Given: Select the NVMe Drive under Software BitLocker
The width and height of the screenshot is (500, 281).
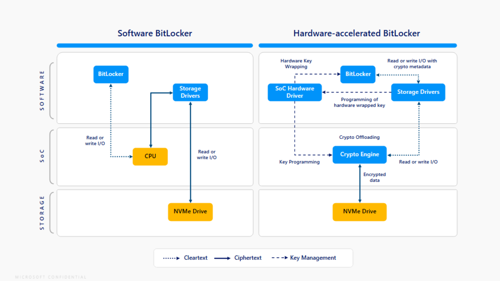Looking at the screenshot, I should click(190, 212).
